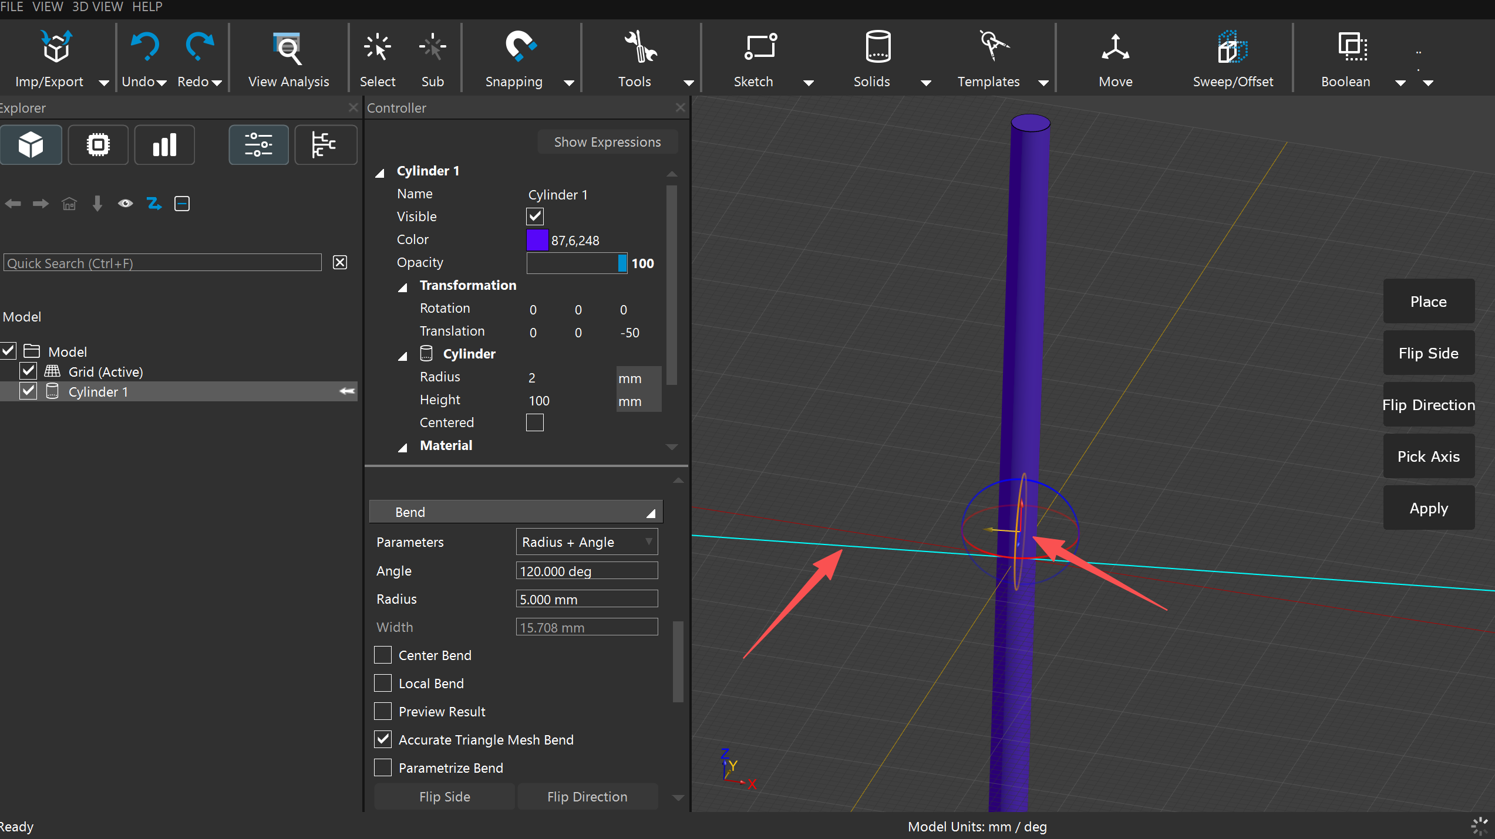Open the 3D VIEW menu
This screenshot has width=1495, height=839.
(x=97, y=7)
